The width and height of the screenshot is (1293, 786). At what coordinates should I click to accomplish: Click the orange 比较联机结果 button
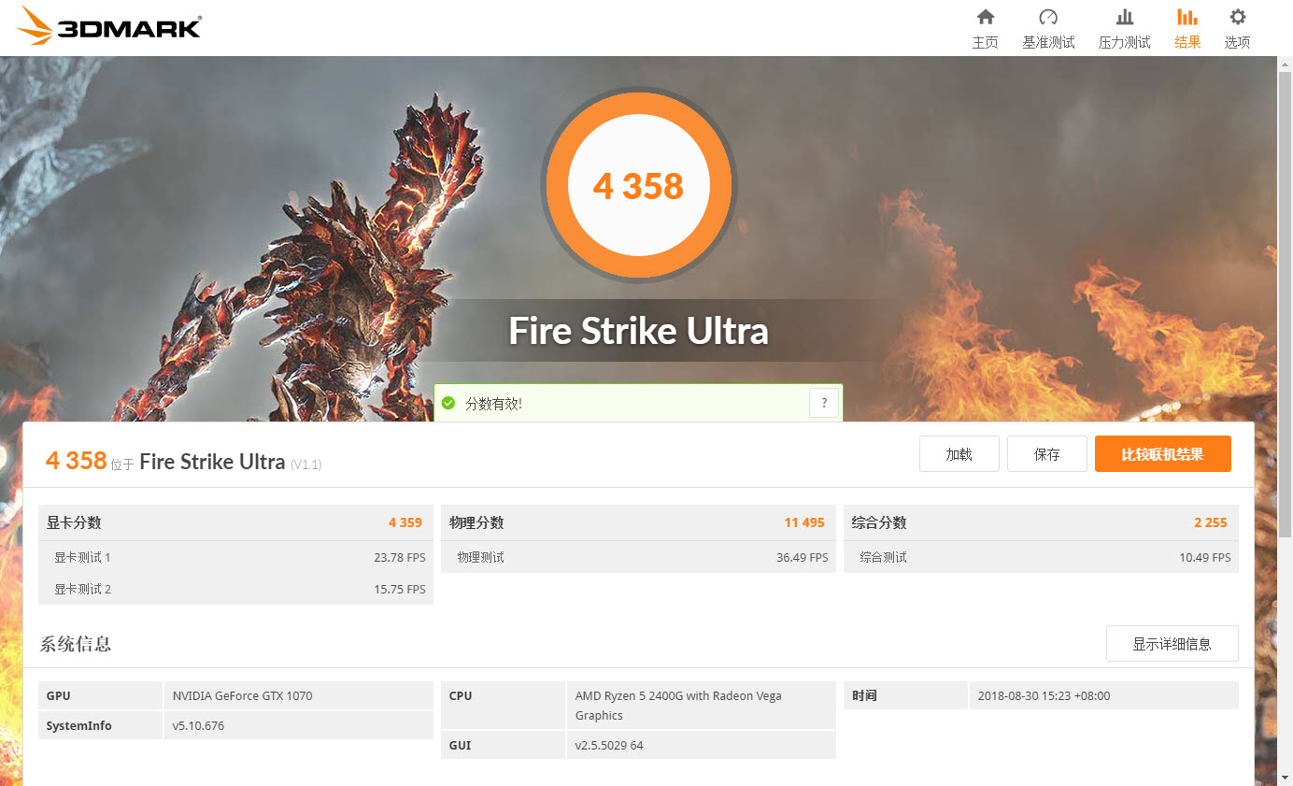point(1163,454)
